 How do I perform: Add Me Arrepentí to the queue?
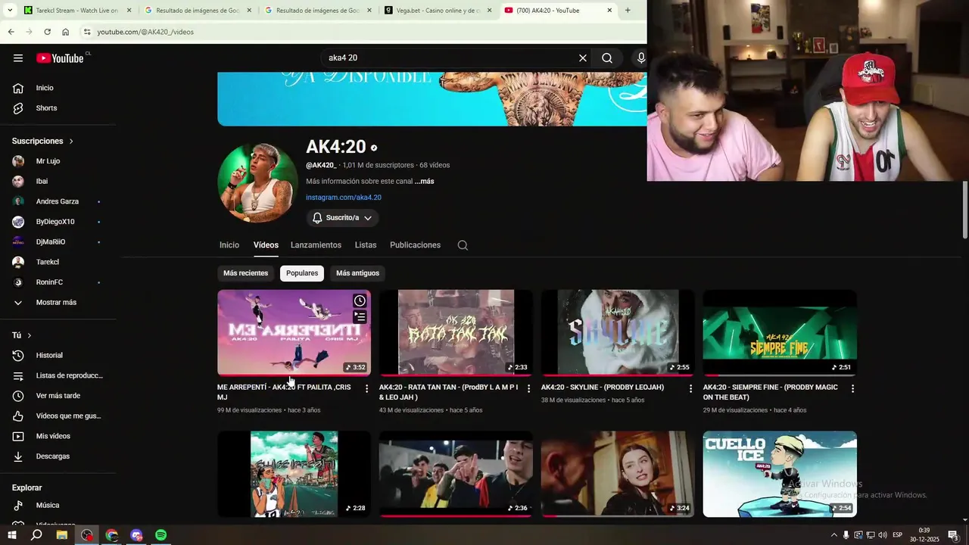click(x=360, y=317)
